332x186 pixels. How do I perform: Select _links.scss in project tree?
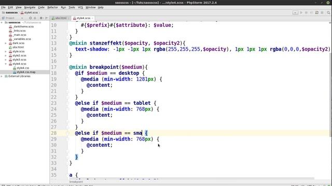coord(19,30)
